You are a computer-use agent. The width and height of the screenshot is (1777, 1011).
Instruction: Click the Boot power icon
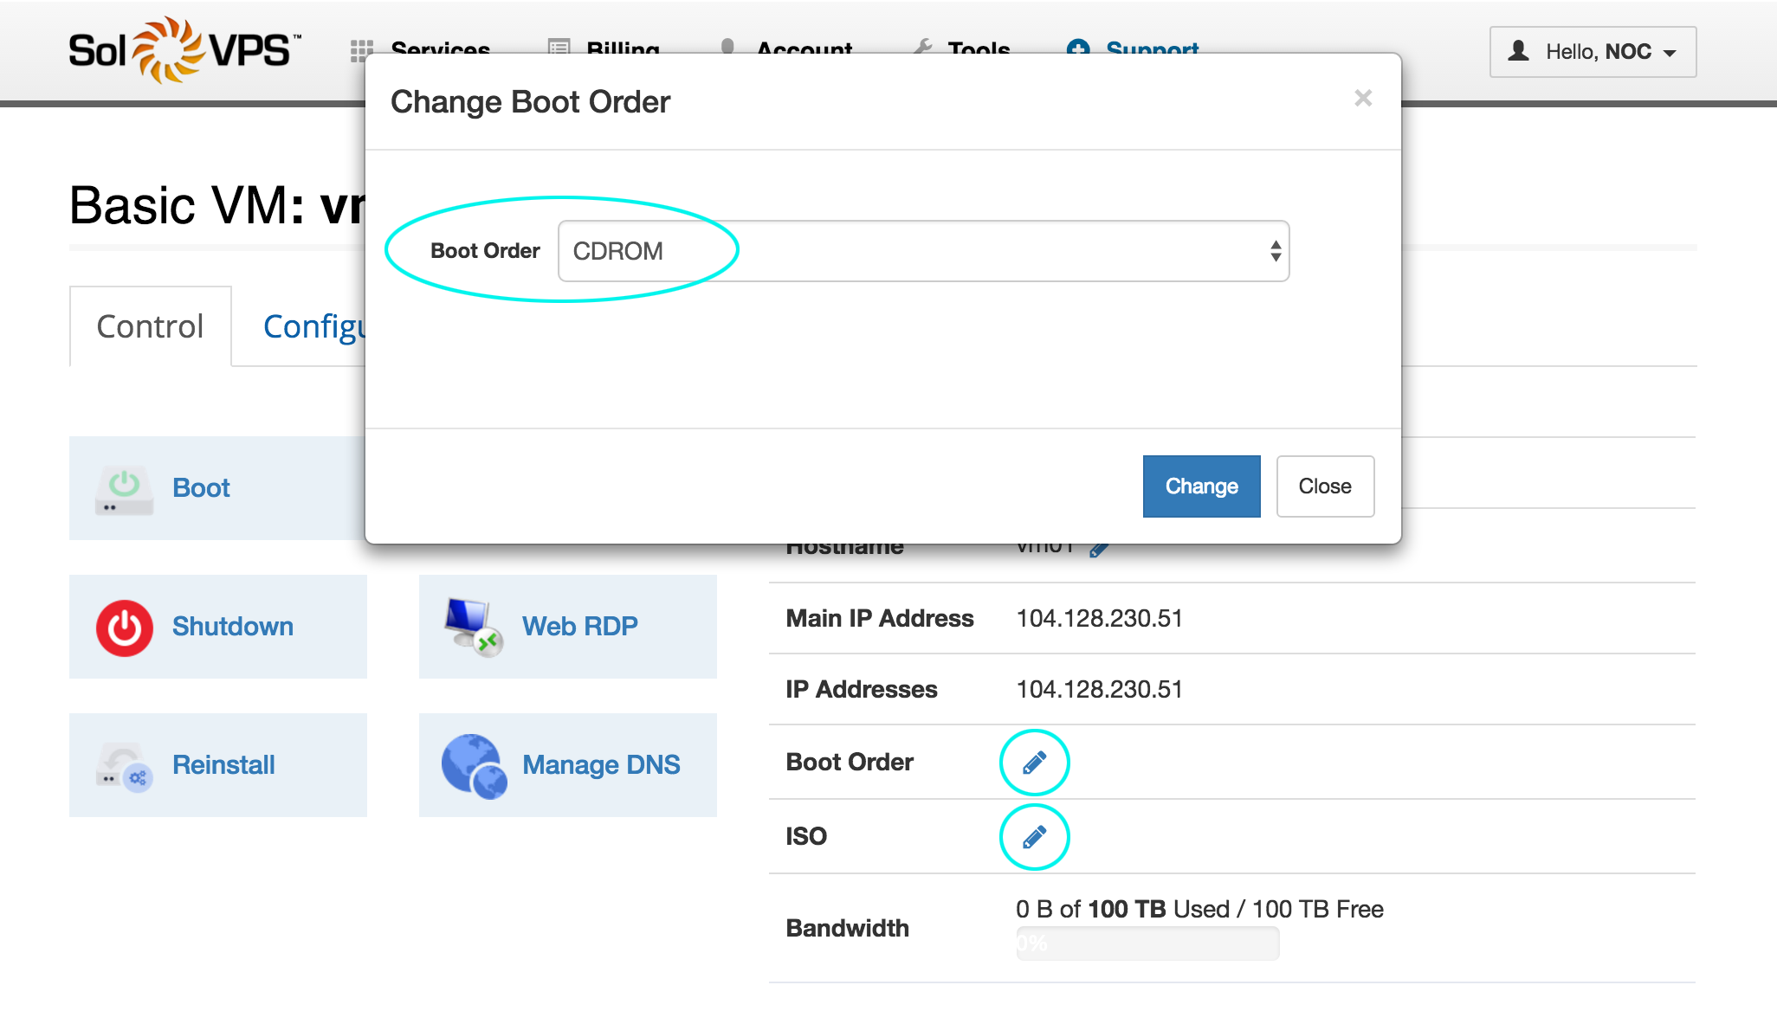tap(124, 489)
